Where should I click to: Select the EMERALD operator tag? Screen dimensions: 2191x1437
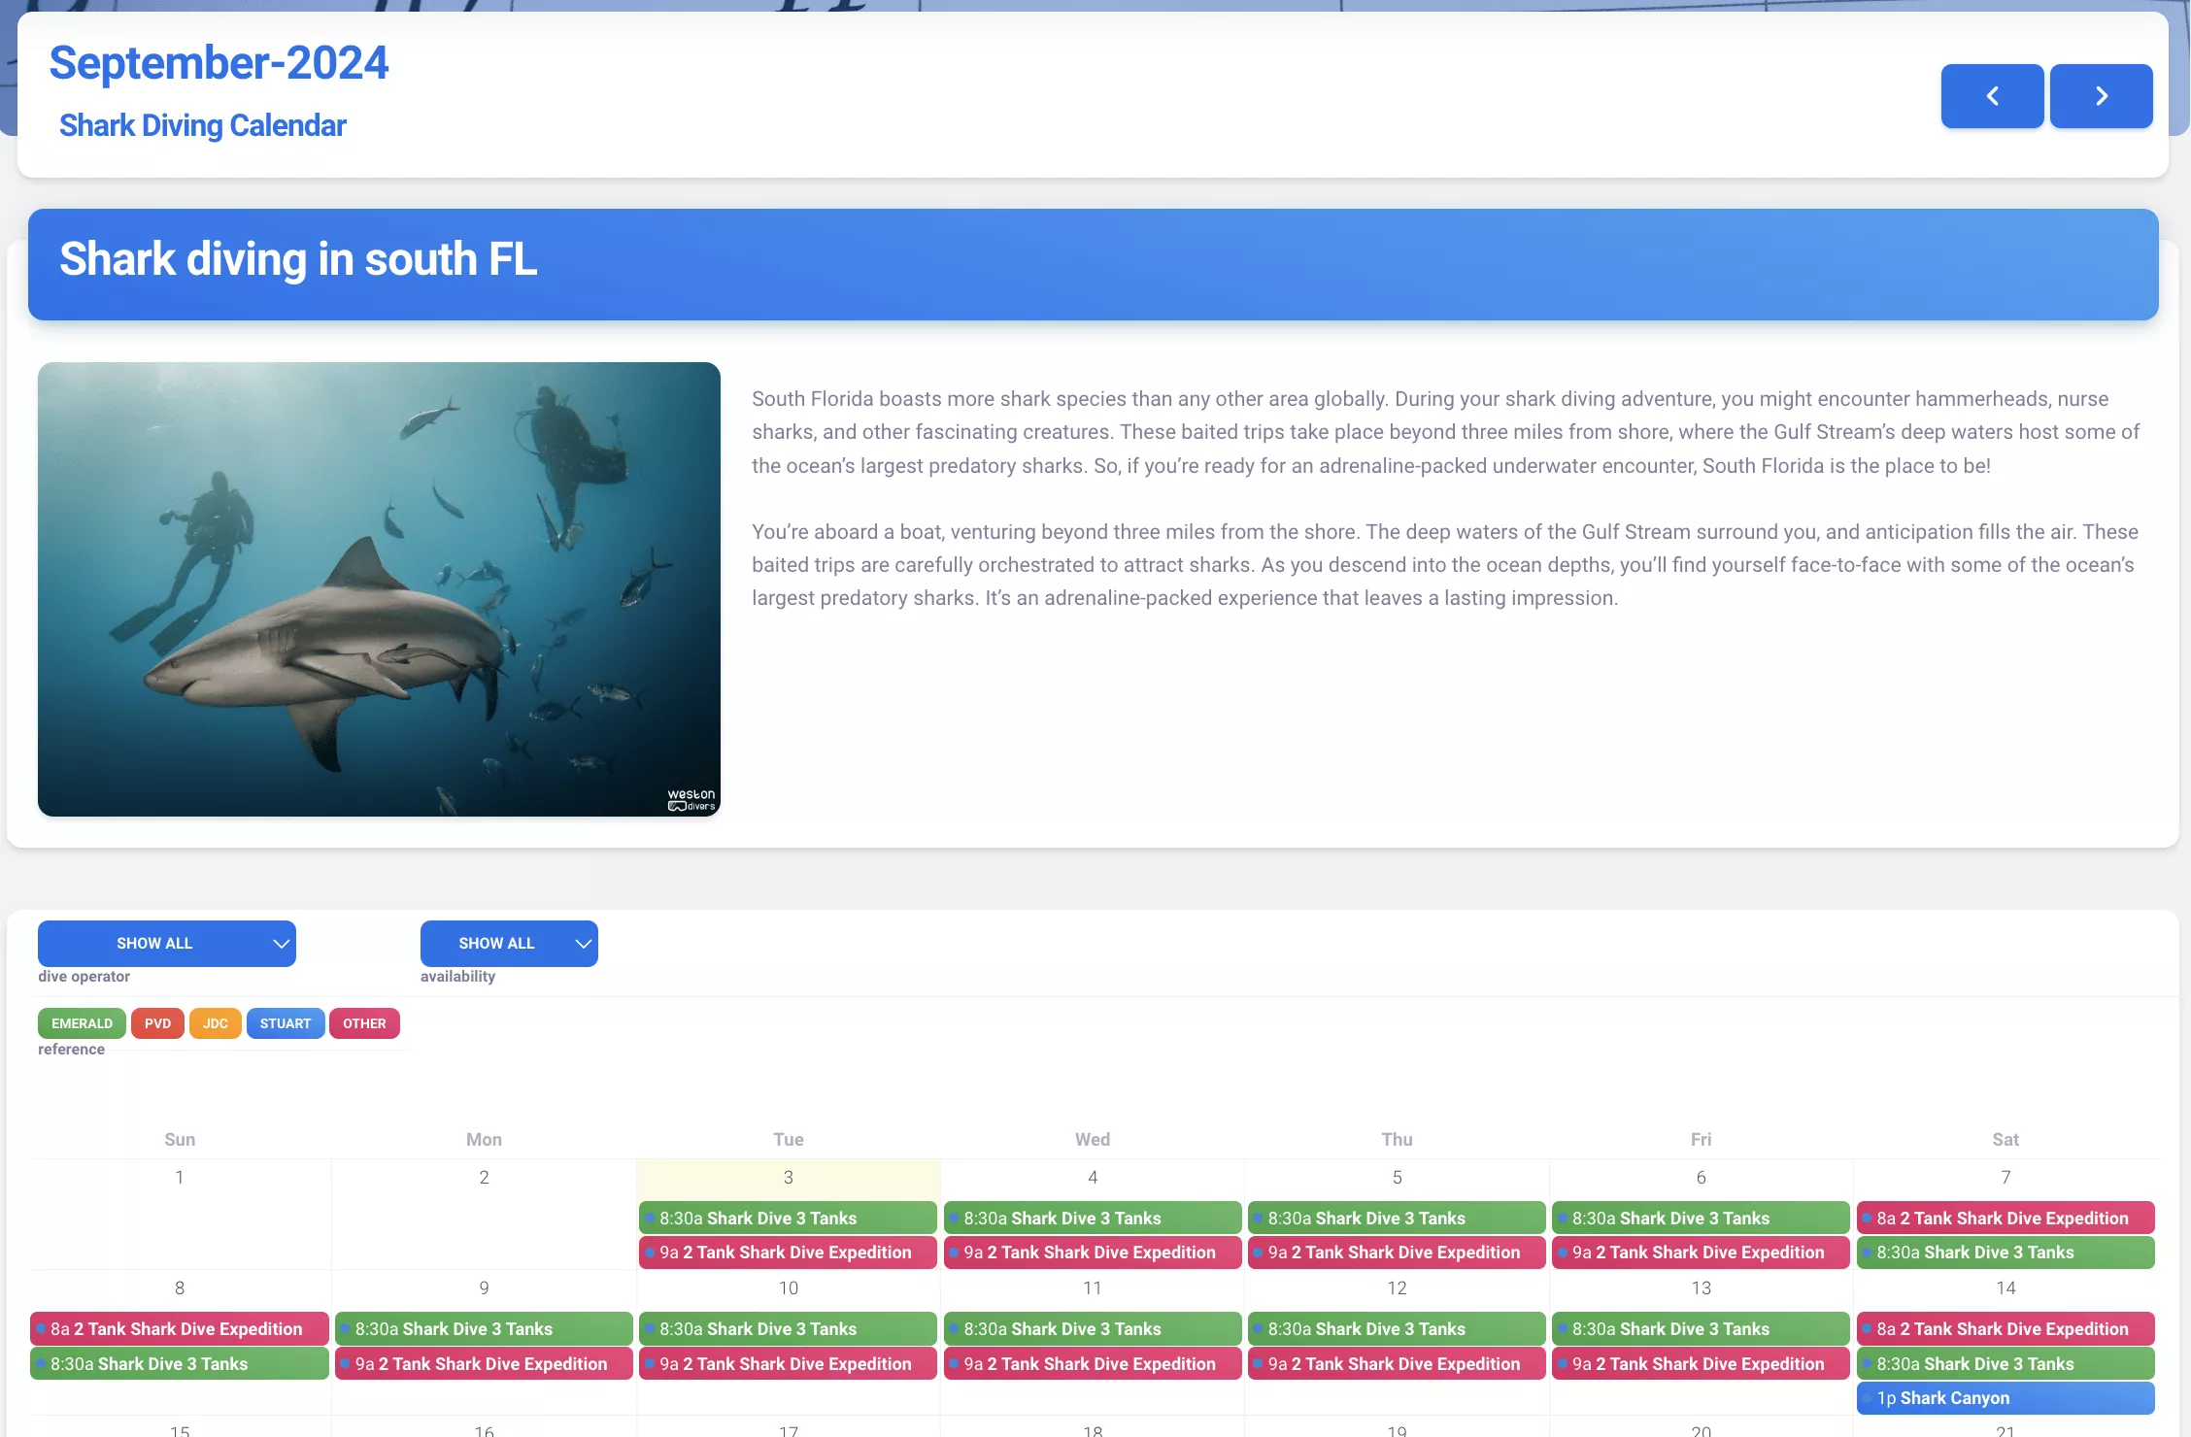[x=82, y=1023]
